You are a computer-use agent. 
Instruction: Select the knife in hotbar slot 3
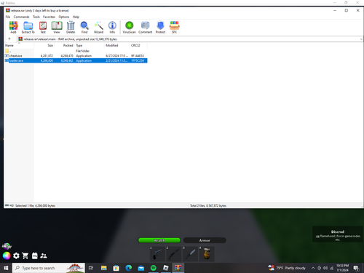[x=190, y=254]
